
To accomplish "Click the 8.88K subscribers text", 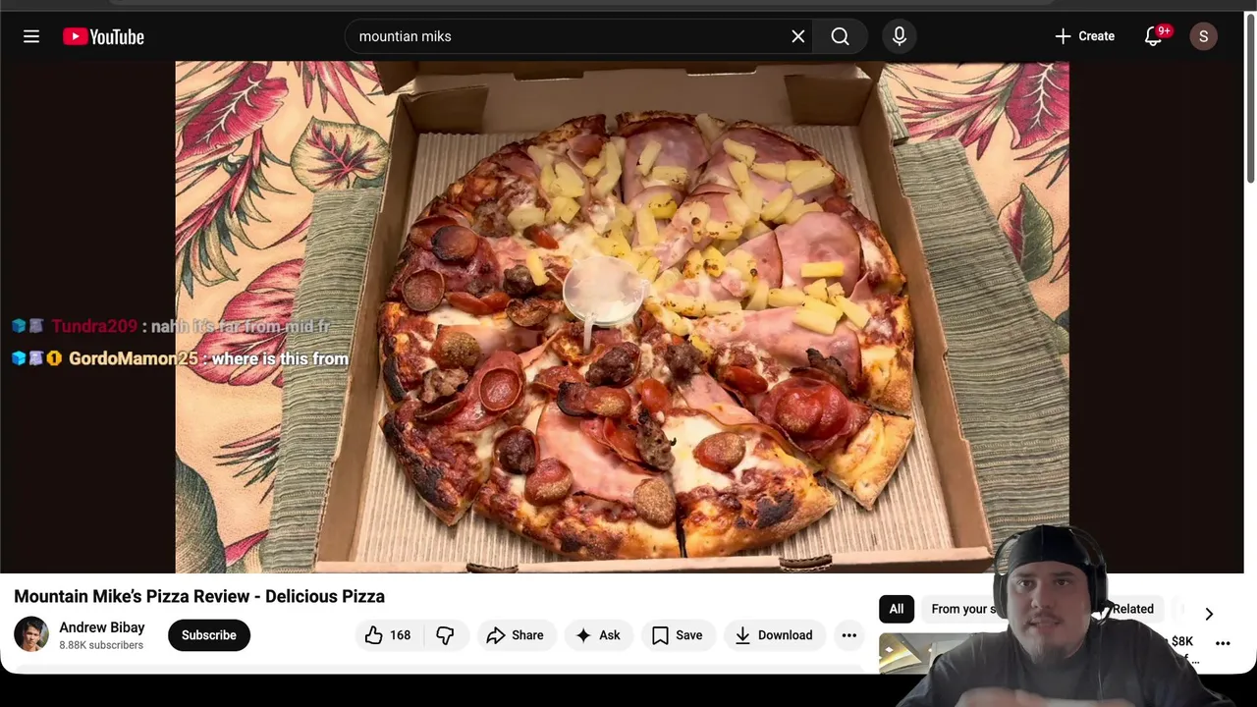I will 101,645.
